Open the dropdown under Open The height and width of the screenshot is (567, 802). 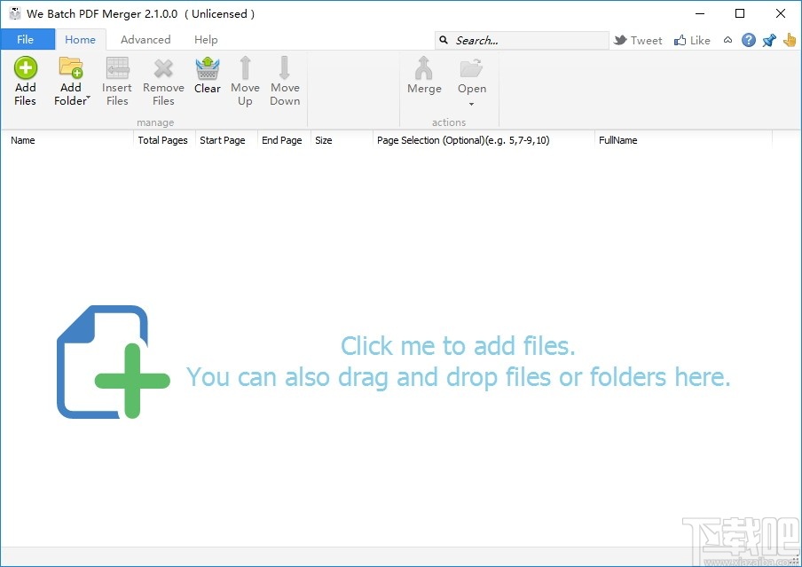pos(472,104)
